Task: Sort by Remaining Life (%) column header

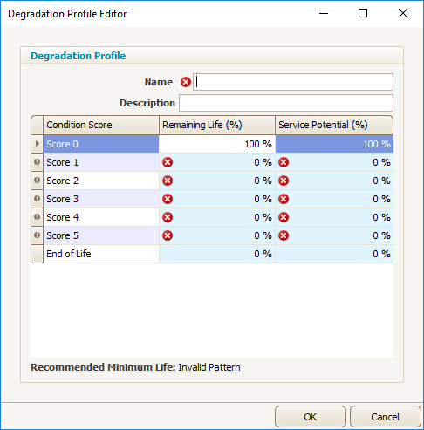Action: click(x=217, y=125)
